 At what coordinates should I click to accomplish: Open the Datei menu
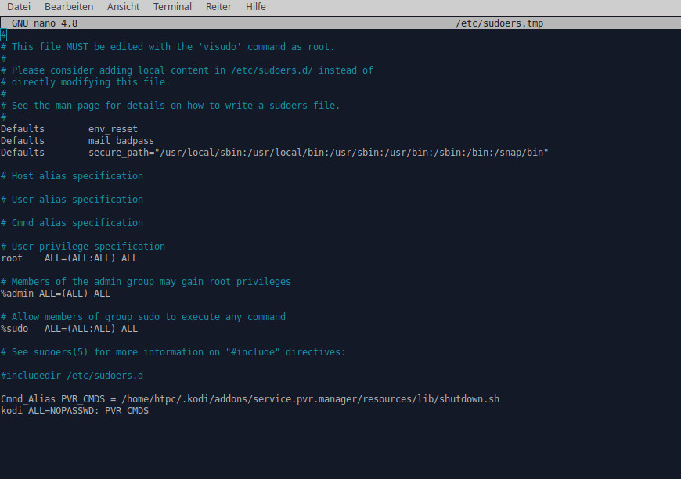(19, 6)
